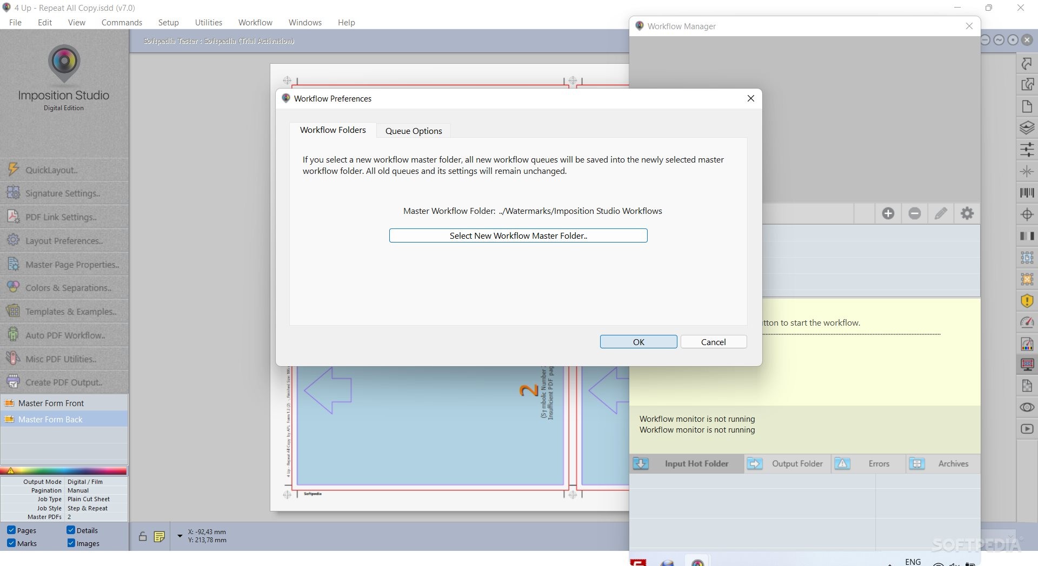This screenshot has width=1038, height=566.
Task: Open the Workflow menu
Action: (x=255, y=22)
